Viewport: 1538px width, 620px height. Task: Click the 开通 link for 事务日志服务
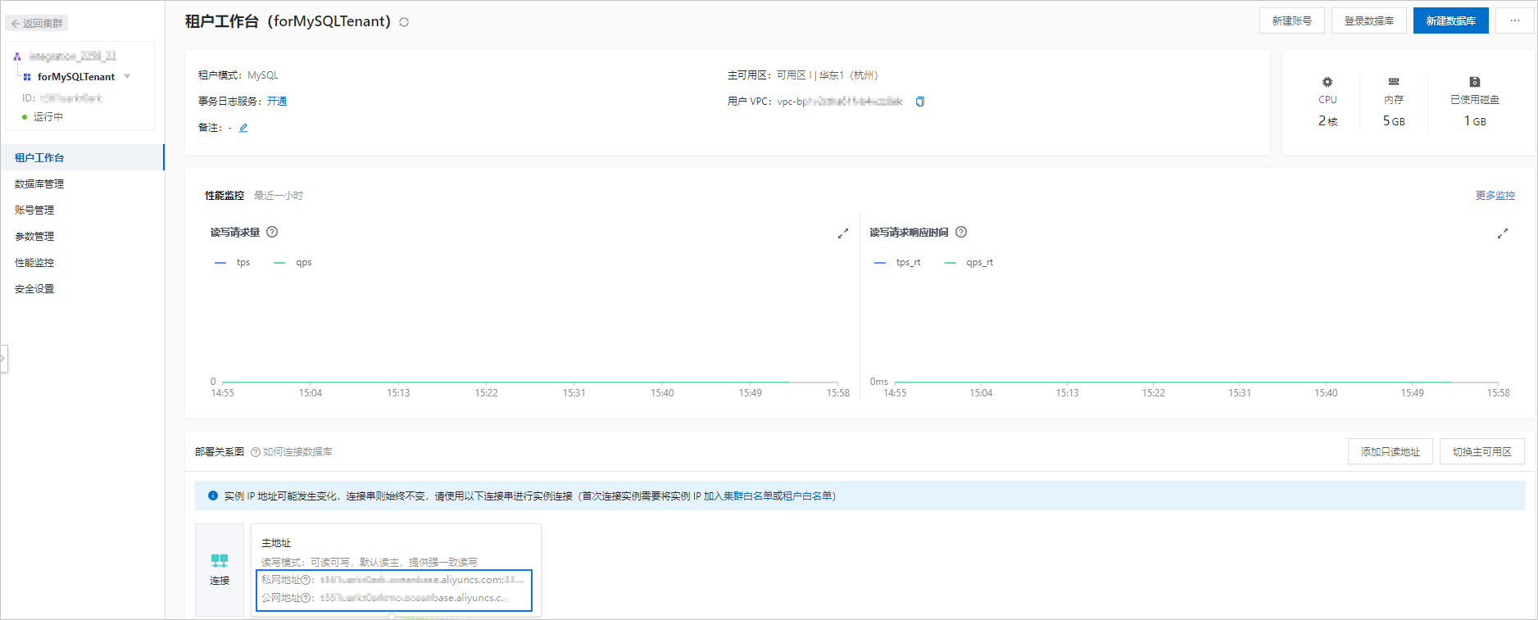pyautogui.click(x=277, y=102)
